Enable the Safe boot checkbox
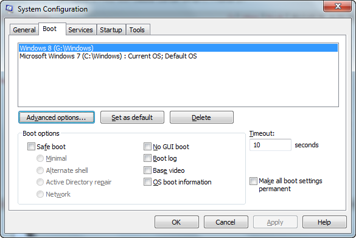356x238 pixels. (31, 147)
